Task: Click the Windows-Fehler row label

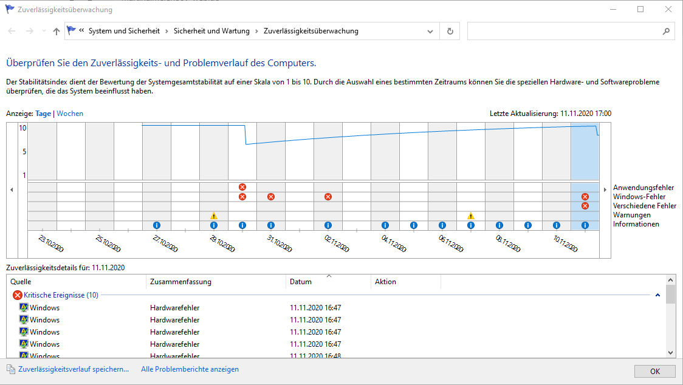Action: tap(639, 196)
